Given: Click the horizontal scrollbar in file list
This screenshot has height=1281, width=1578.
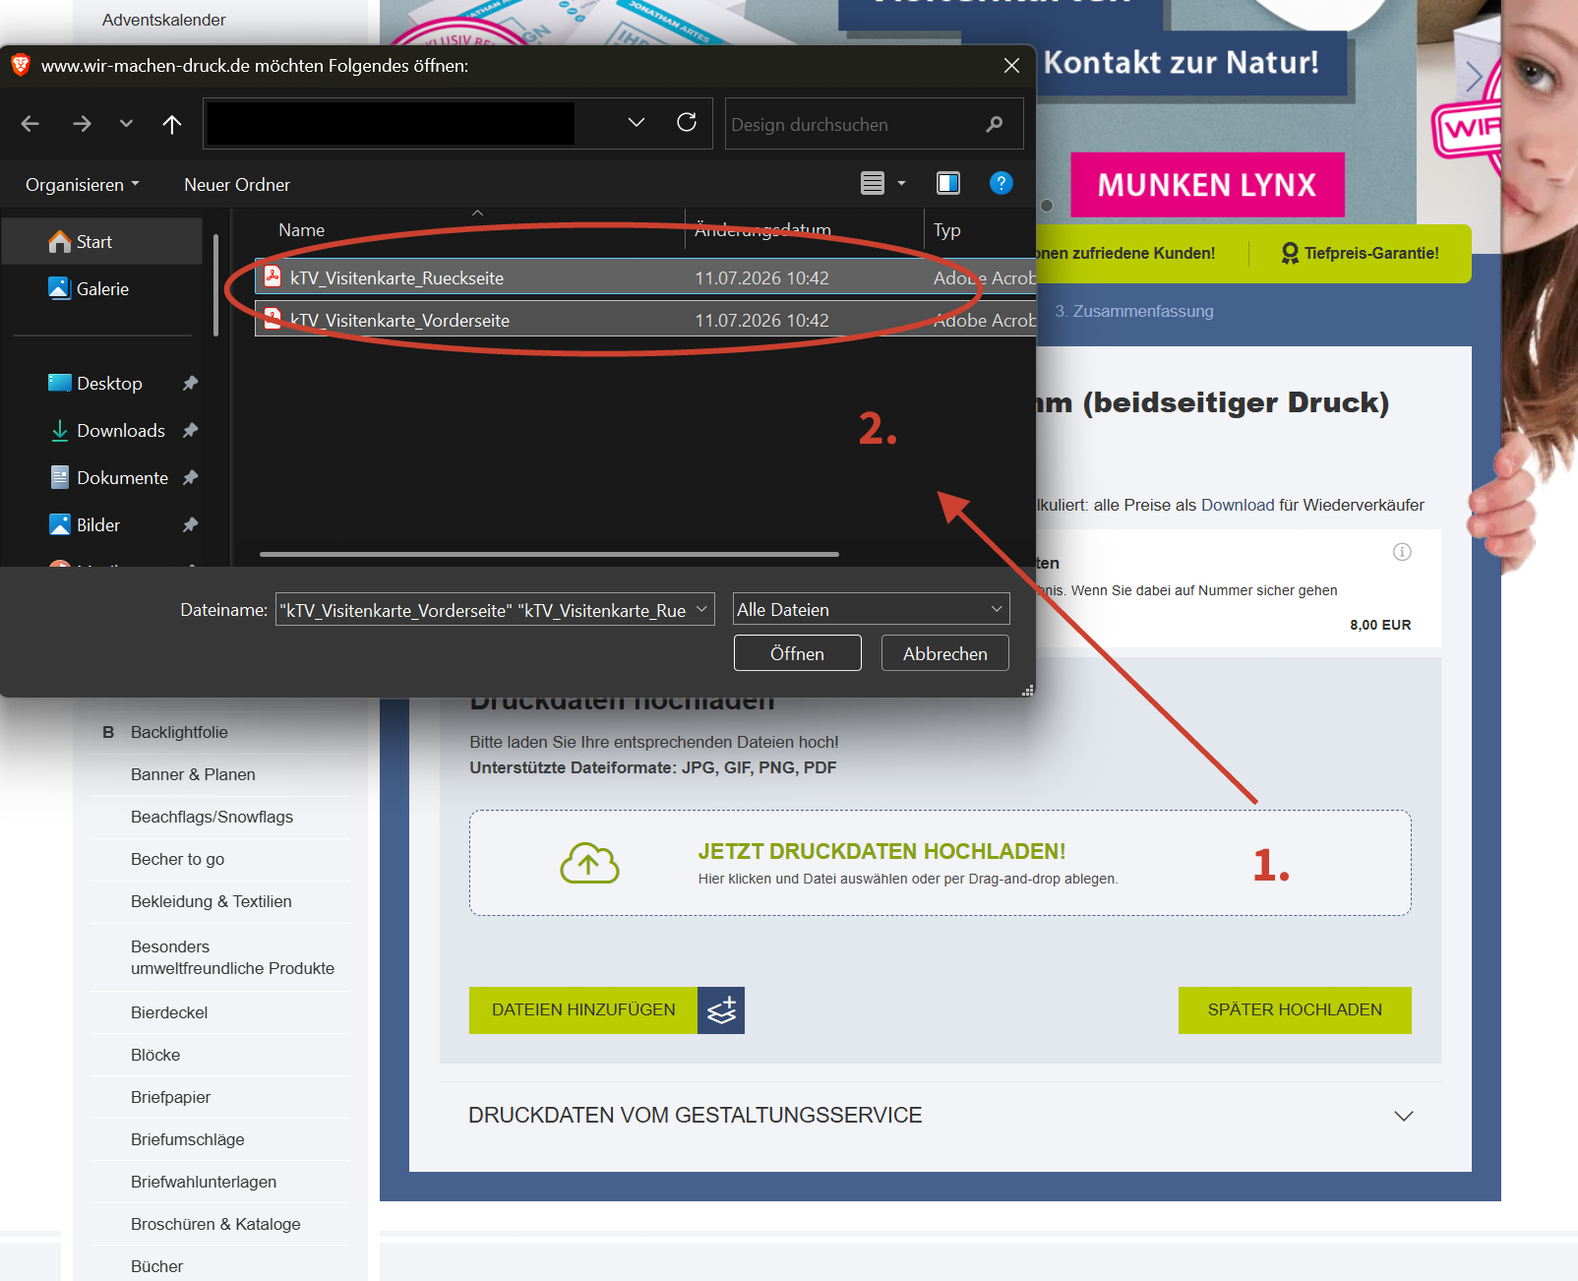Looking at the screenshot, I should click(549, 555).
